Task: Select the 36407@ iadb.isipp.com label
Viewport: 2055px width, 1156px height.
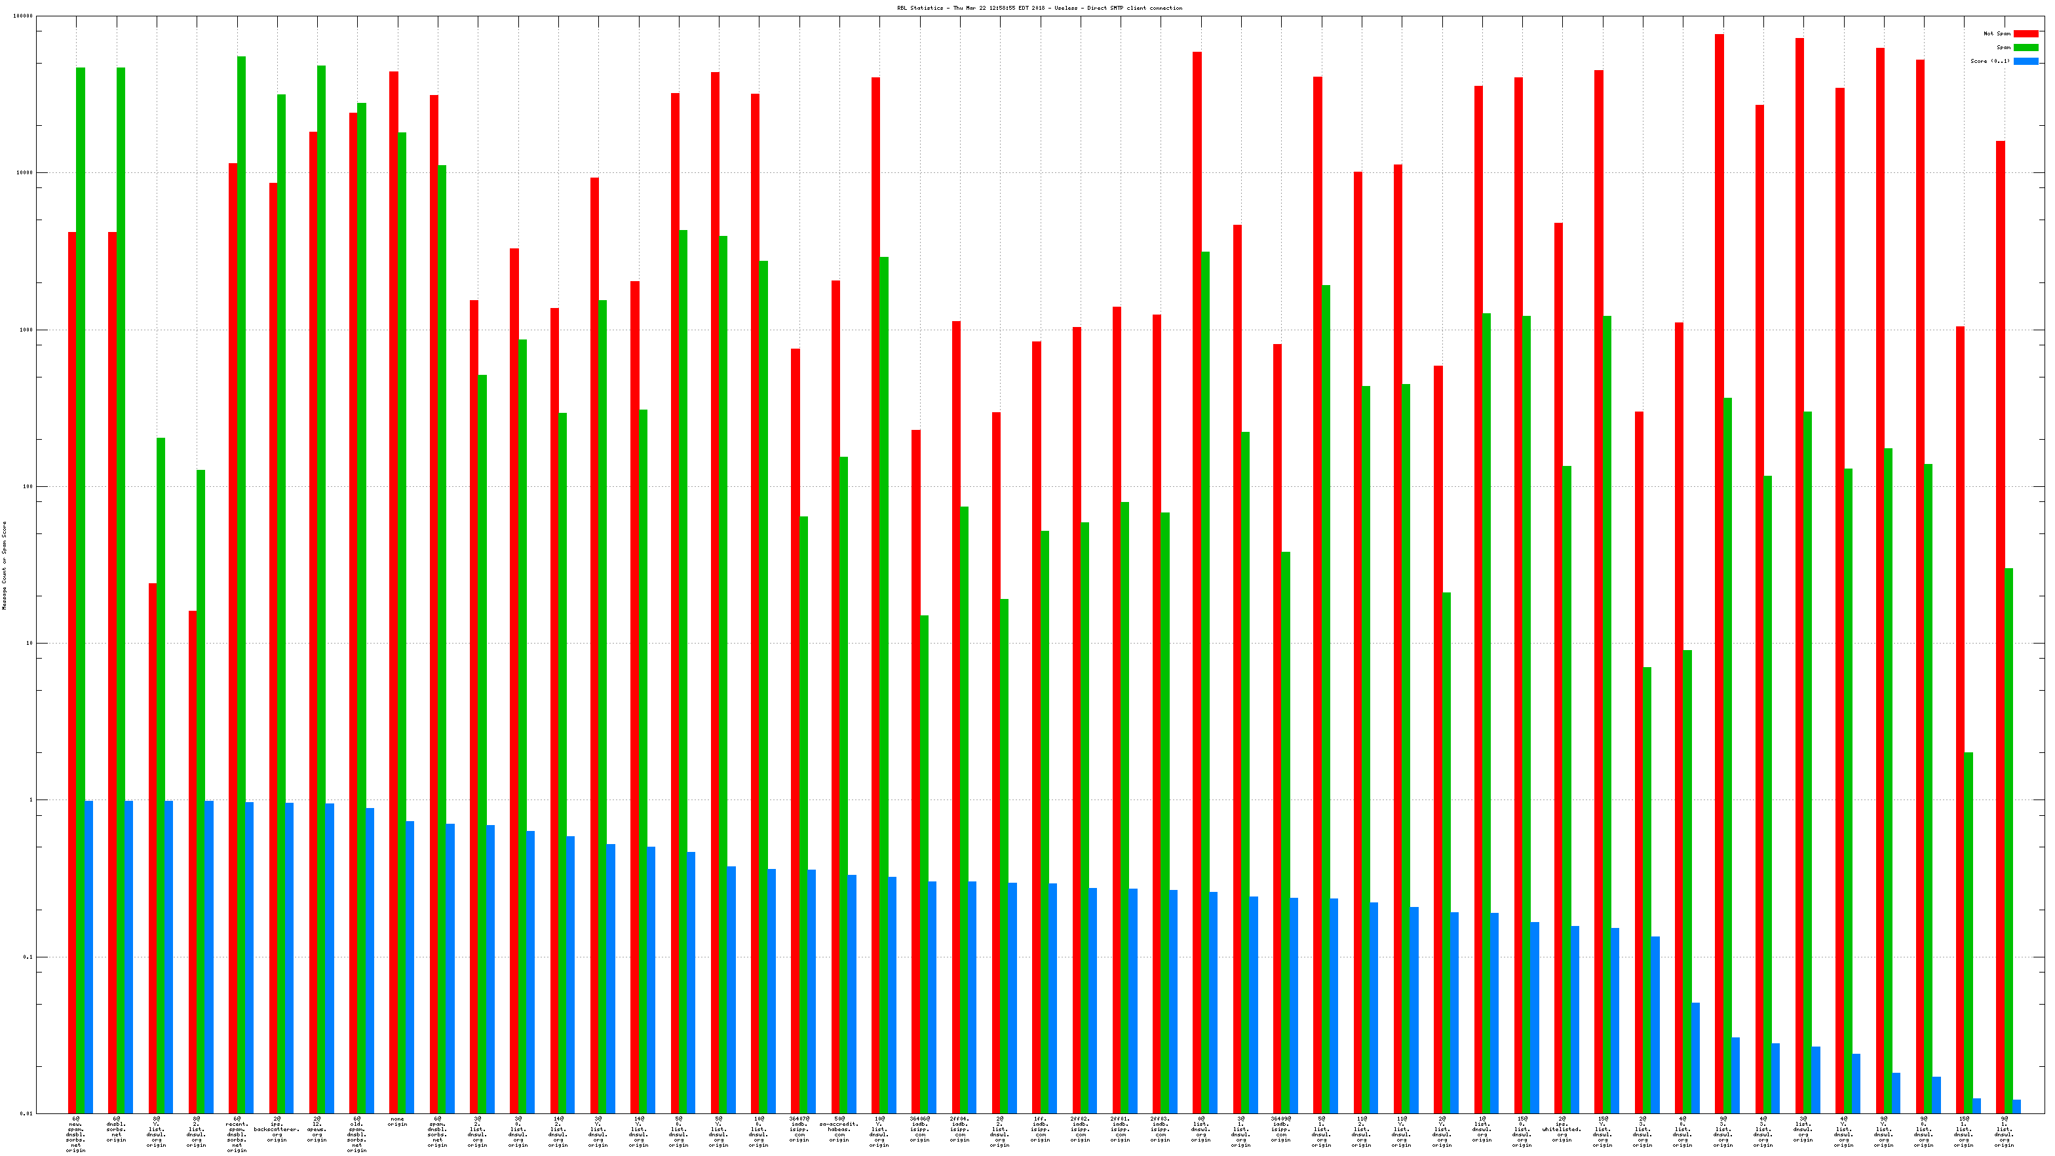Action: click(799, 1129)
